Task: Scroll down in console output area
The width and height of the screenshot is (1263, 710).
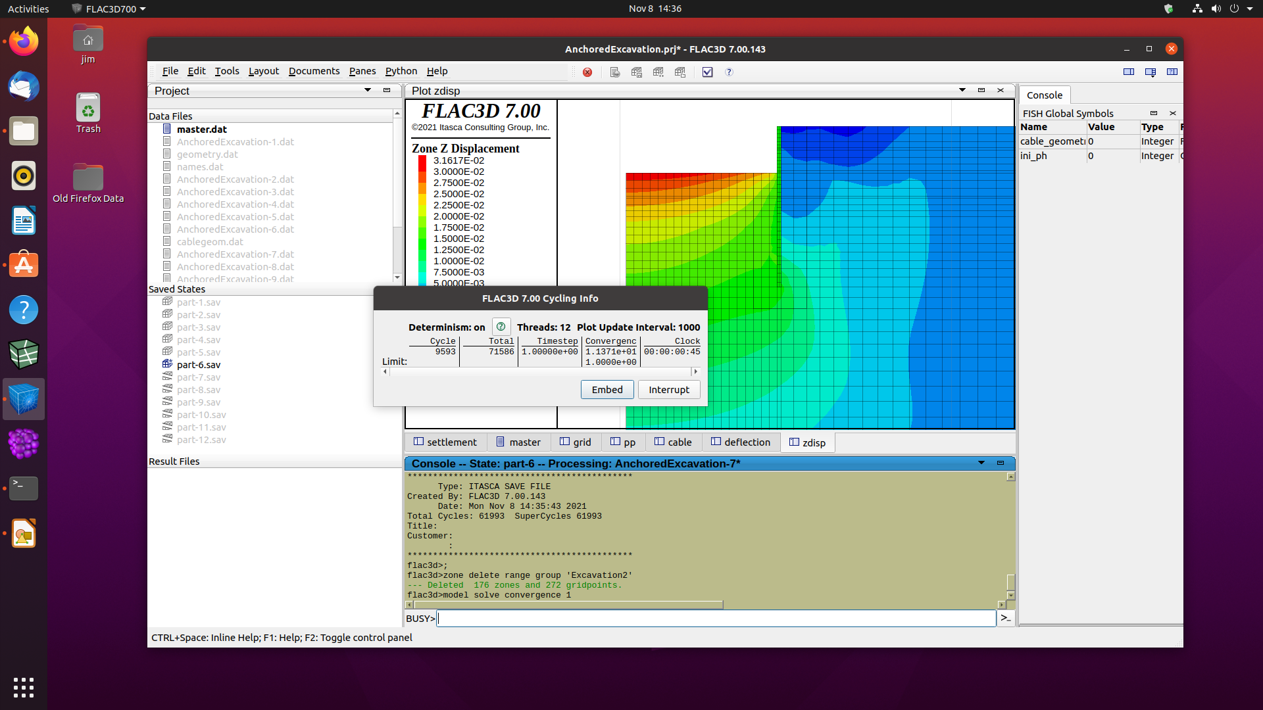Action: (1008, 595)
